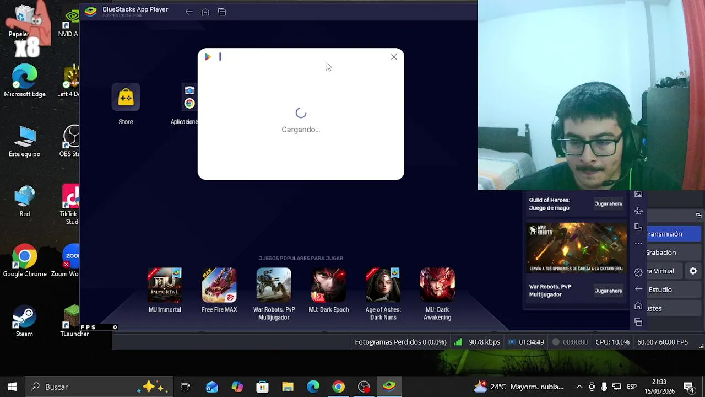Click OBS dropped frames status text
The width and height of the screenshot is (705, 397).
(400, 342)
